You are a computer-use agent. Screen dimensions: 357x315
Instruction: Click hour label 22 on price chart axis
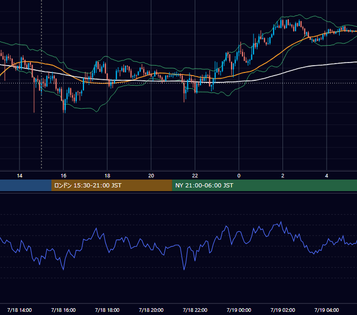pyautogui.click(x=195, y=176)
